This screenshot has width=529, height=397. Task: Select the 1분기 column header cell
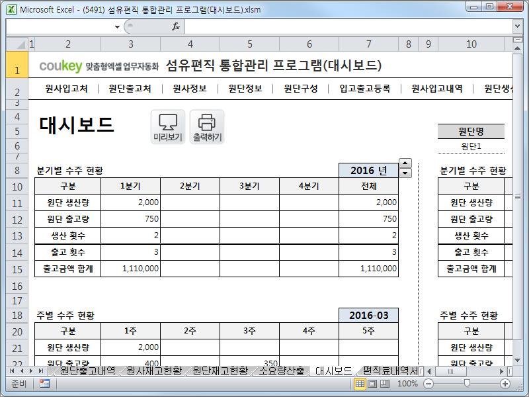pos(130,186)
